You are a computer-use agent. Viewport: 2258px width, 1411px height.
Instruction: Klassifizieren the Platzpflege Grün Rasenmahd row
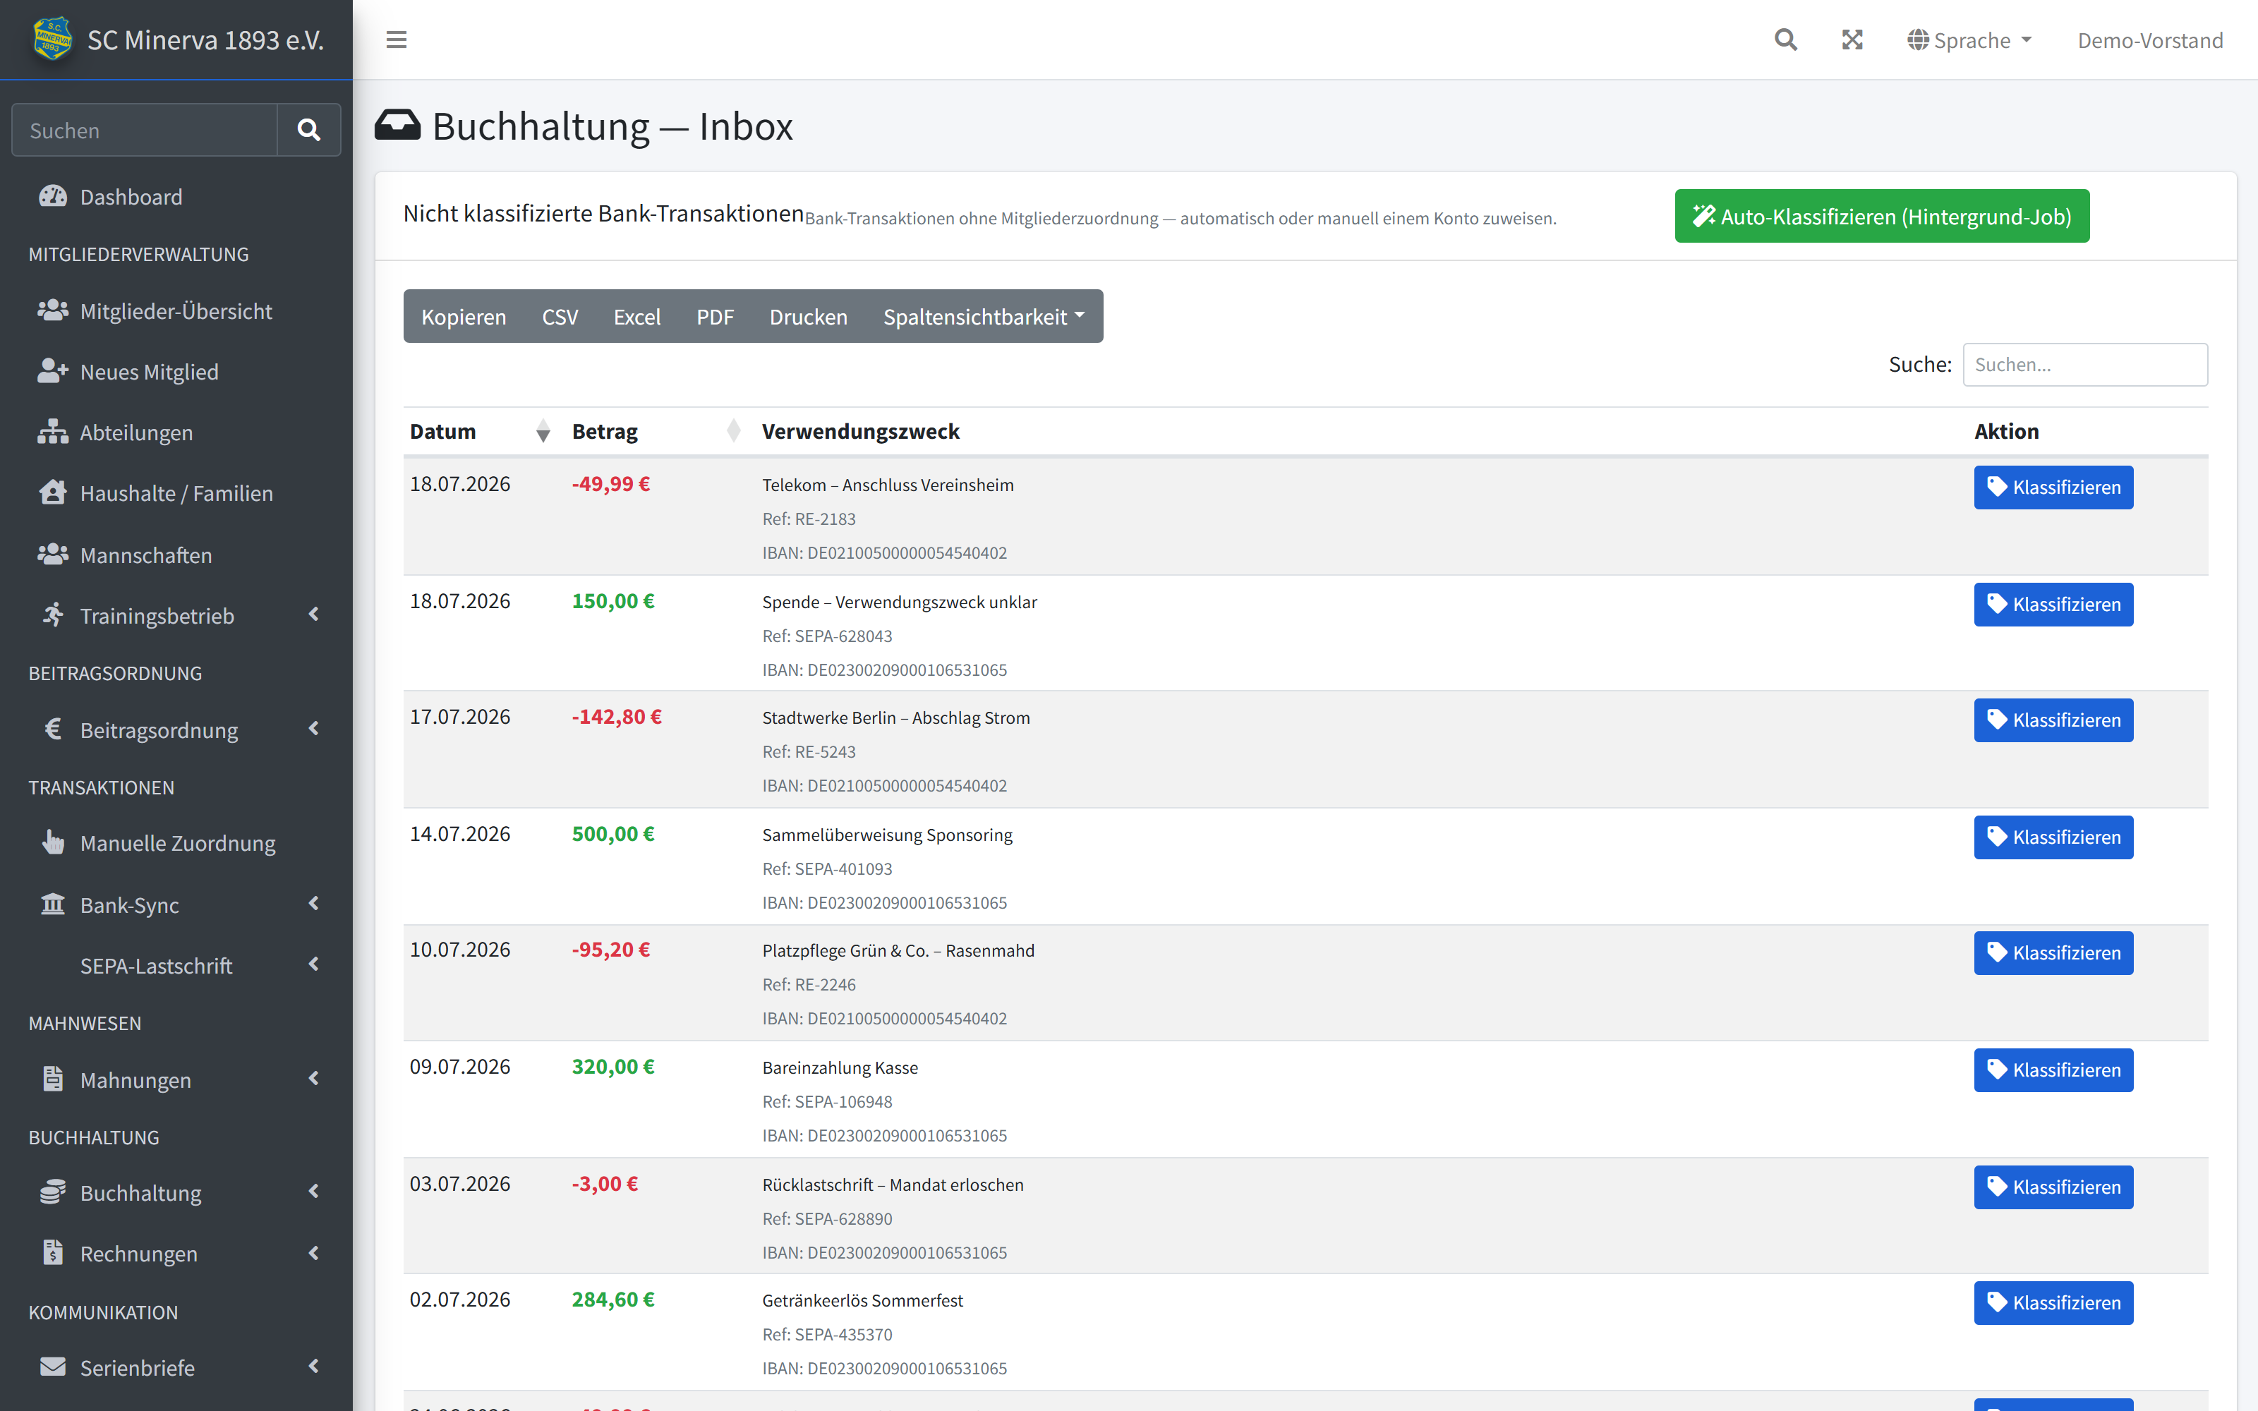coord(2053,953)
